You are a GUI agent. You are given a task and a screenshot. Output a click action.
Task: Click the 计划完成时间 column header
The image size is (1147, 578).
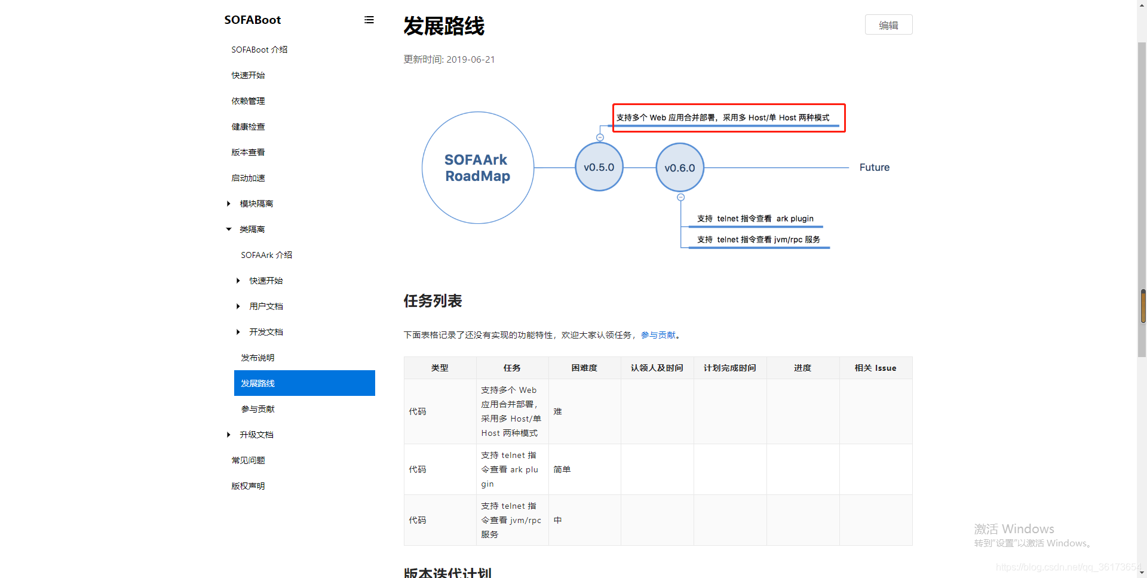coord(730,368)
